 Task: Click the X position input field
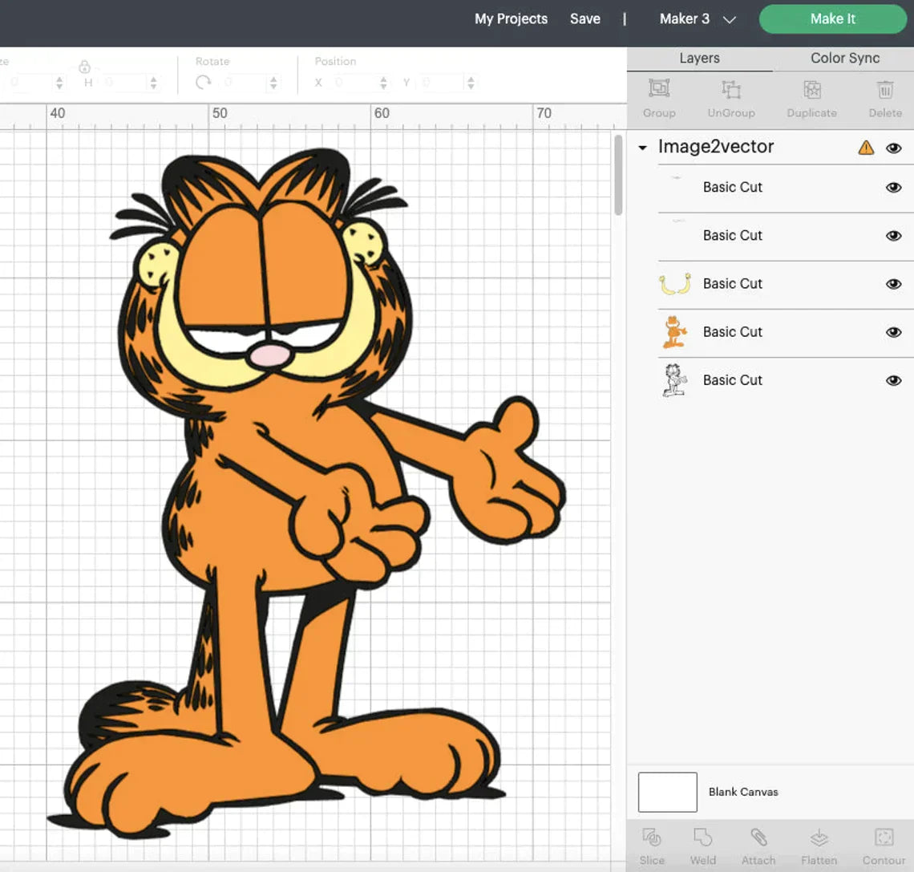point(354,83)
